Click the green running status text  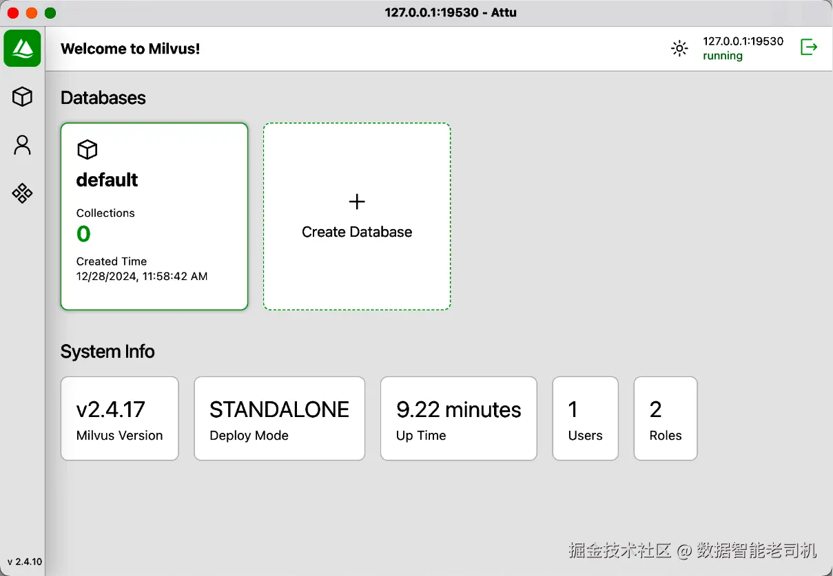pos(723,56)
